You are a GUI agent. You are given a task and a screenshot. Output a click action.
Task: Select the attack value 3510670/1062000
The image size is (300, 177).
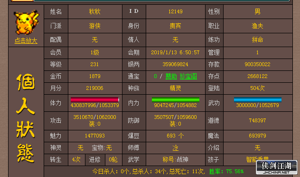click(x=95, y=117)
